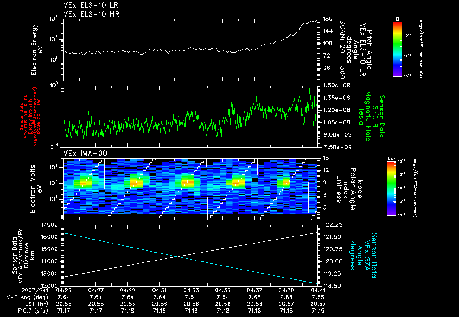Click the V-E Ang value under 04:25
Screen dimensions: 459x317
click(64, 297)
